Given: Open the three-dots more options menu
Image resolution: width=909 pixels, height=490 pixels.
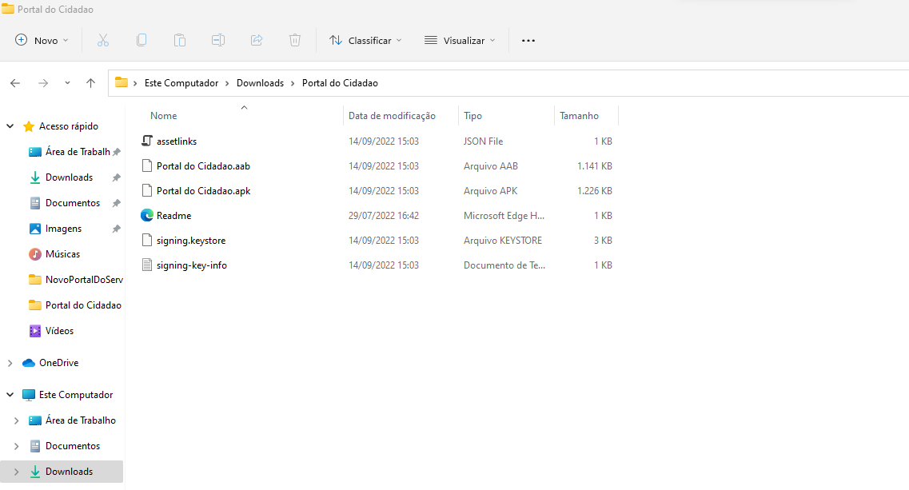Looking at the screenshot, I should click(528, 41).
